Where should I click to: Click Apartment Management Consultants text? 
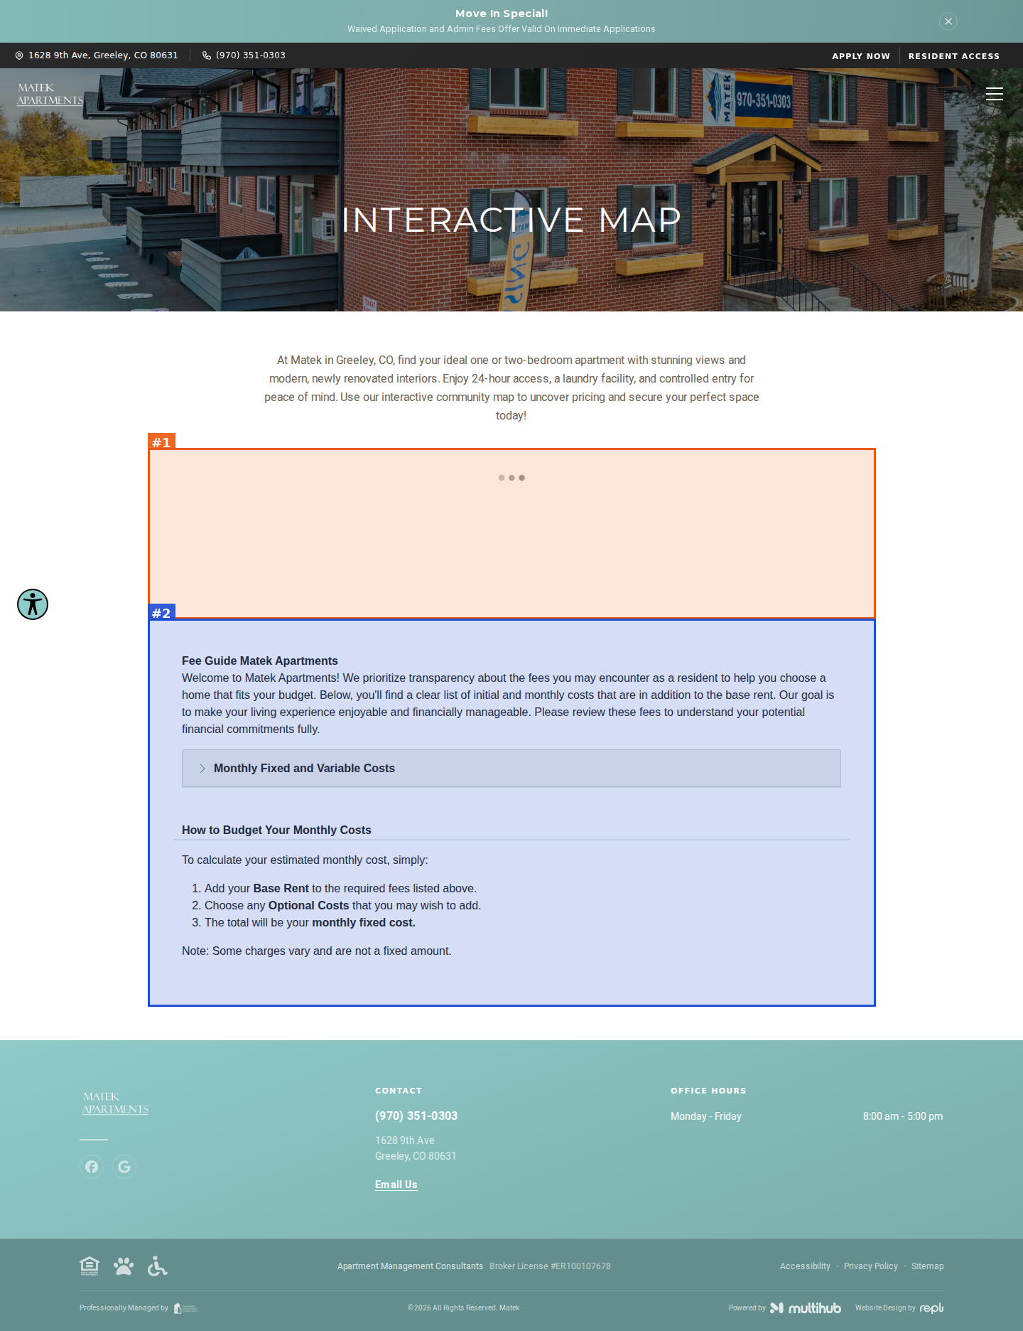tap(410, 1266)
